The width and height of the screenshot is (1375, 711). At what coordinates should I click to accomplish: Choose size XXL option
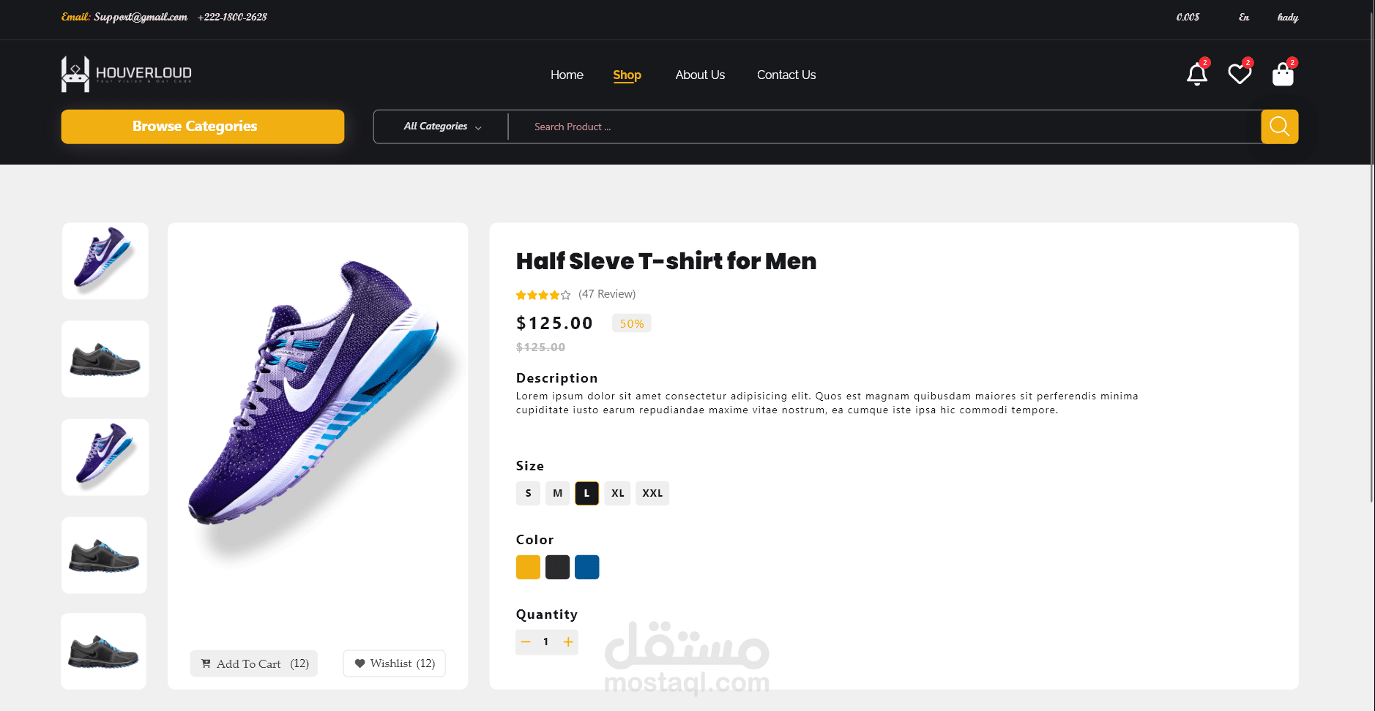[x=652, y=493]
